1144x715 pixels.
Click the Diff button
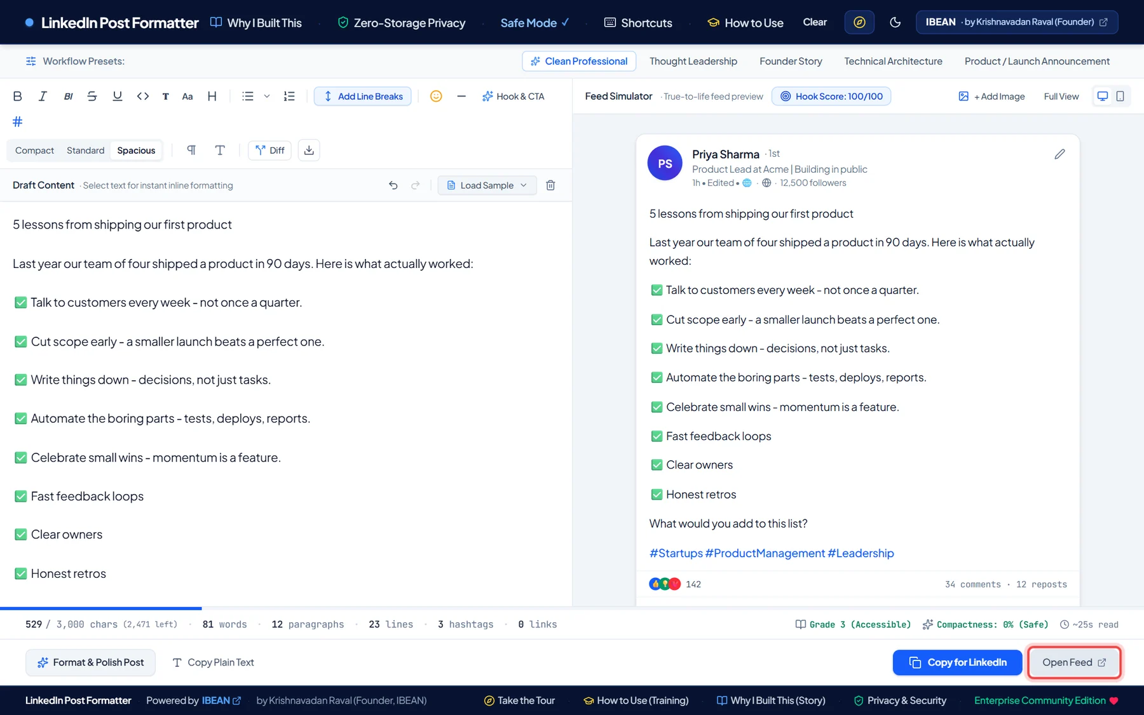tap(269, 150)
